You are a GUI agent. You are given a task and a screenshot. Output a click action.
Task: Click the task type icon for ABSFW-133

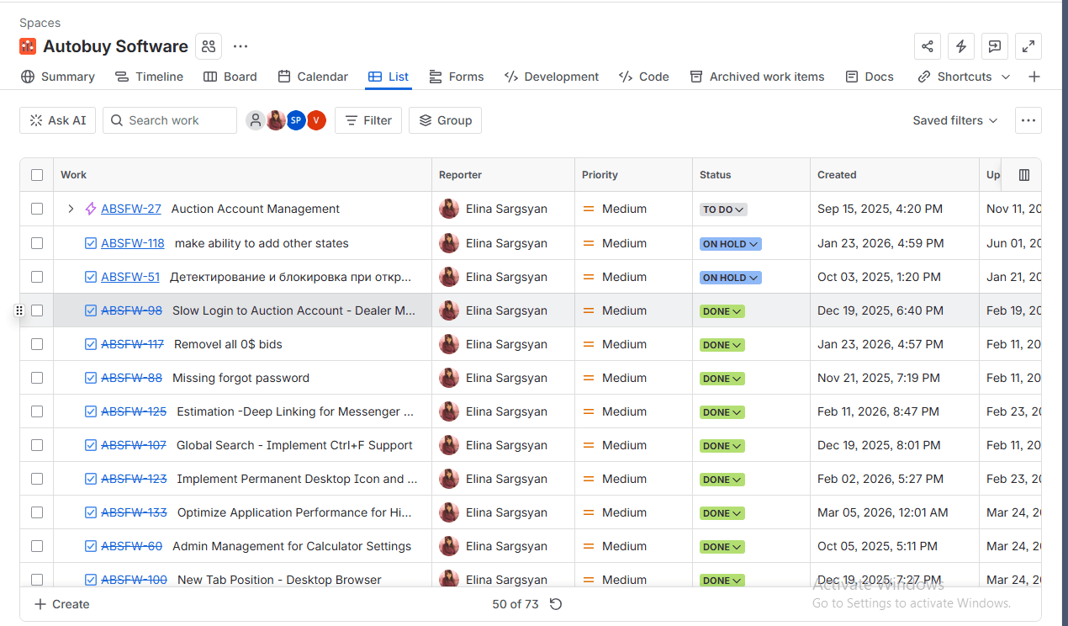click(91, 512)
